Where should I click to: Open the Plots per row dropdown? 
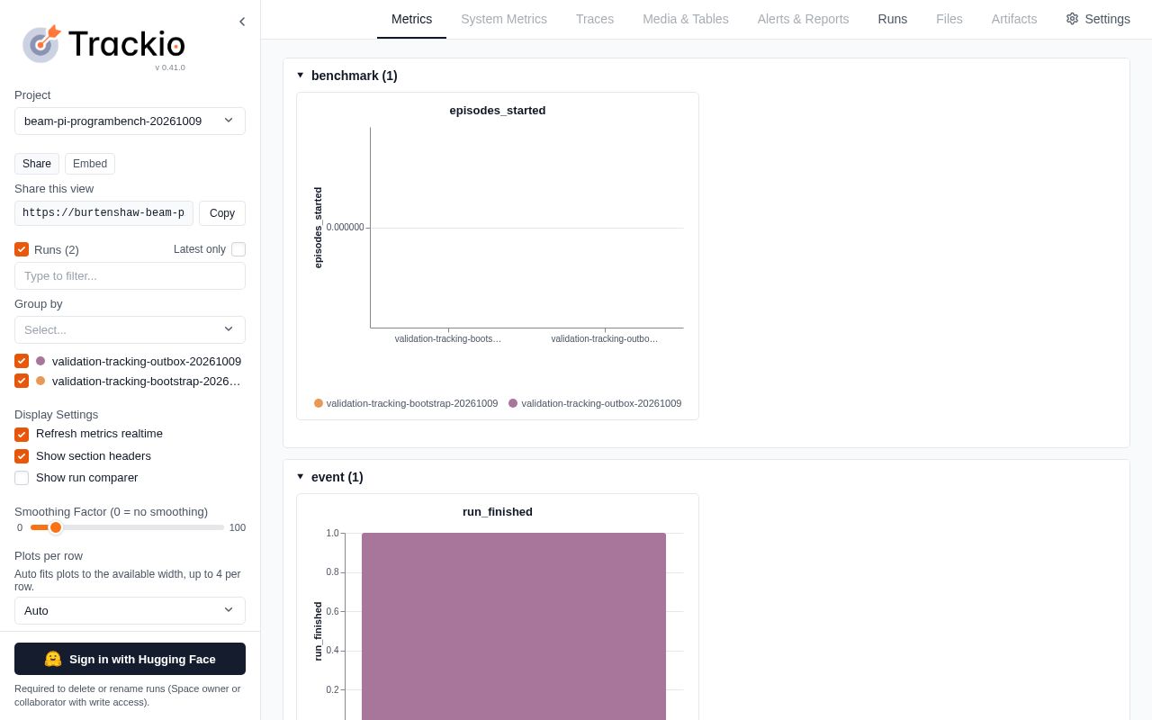tap(130, 610)
